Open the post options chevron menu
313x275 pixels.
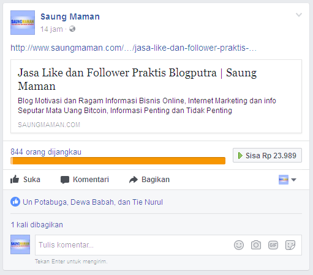click(x=299, y=15)
